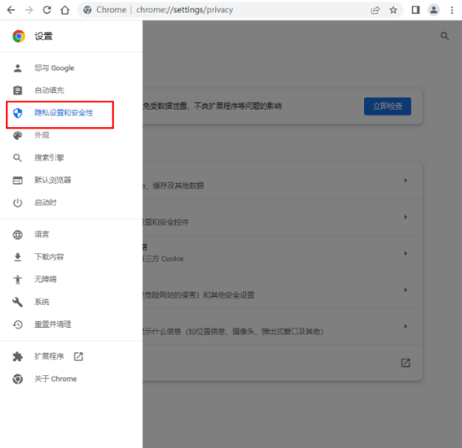
Task: Click the browser window icon for 默认浏览器
Action: [18, 180]
